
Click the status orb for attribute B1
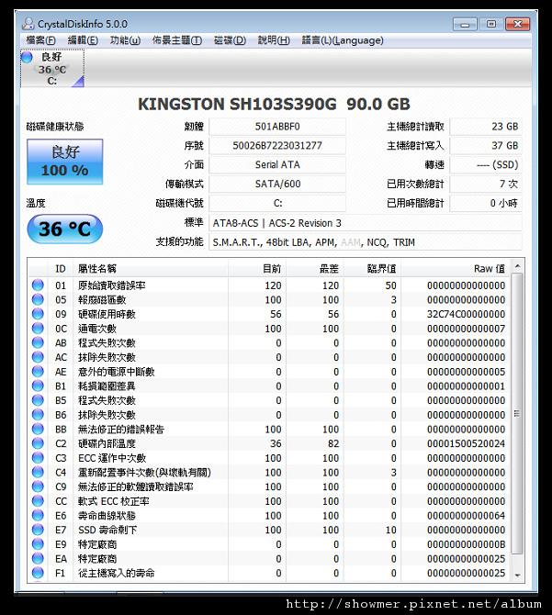(38, 386)
